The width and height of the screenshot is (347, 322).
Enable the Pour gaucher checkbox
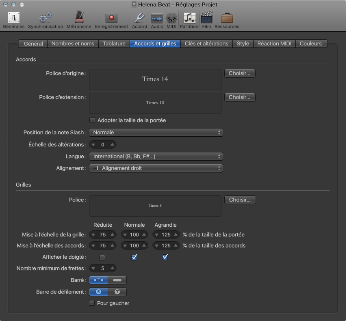click(x=92, y=303)
